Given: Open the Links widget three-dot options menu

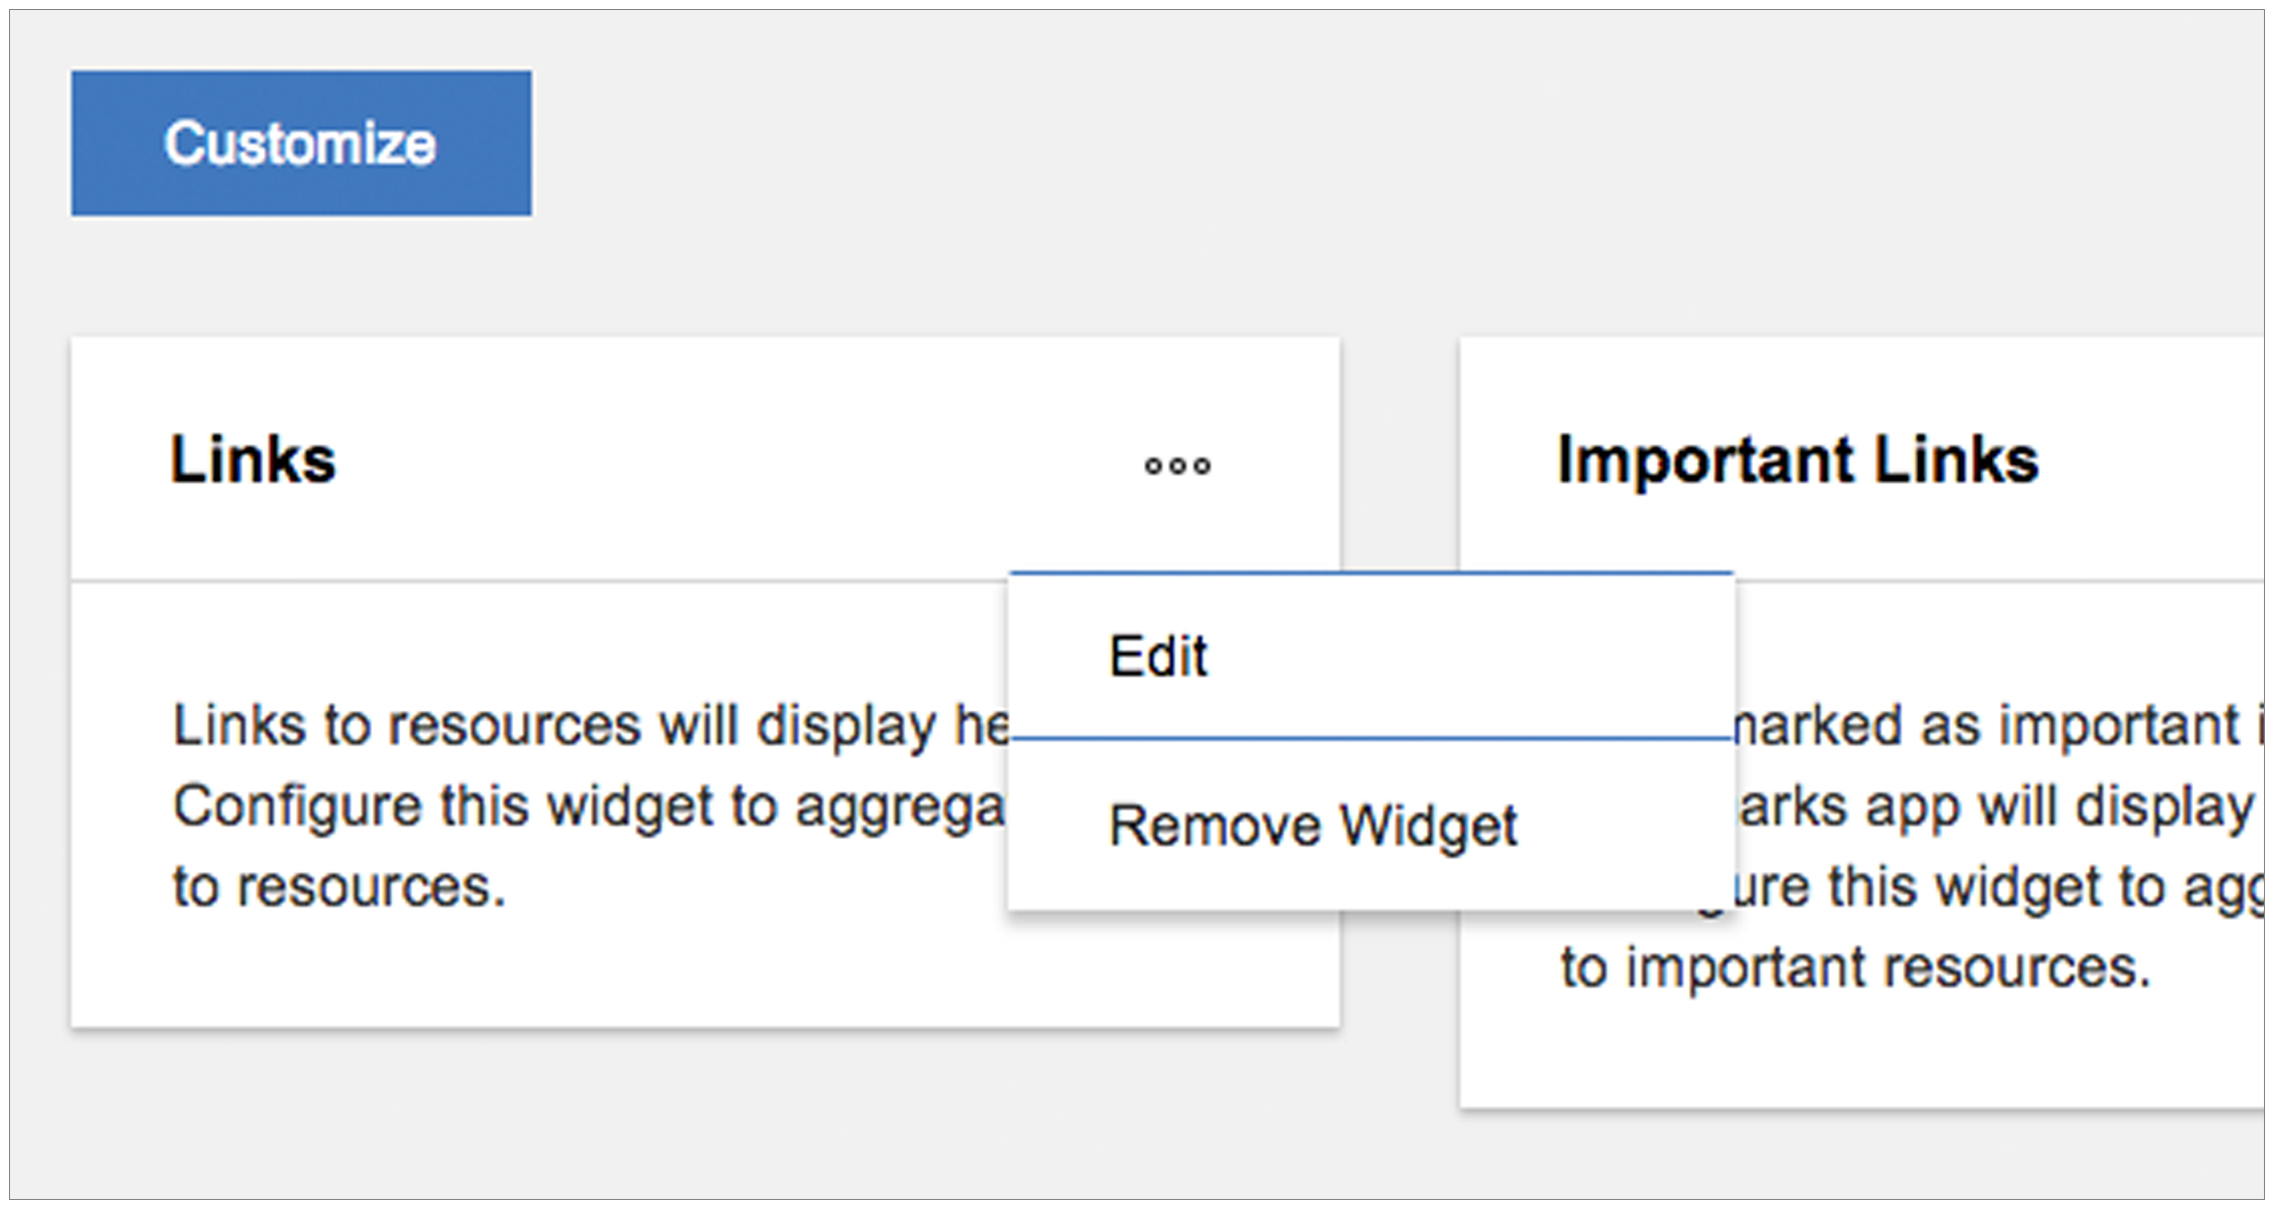Looking at the screenshot, I should coord(1178,465).
